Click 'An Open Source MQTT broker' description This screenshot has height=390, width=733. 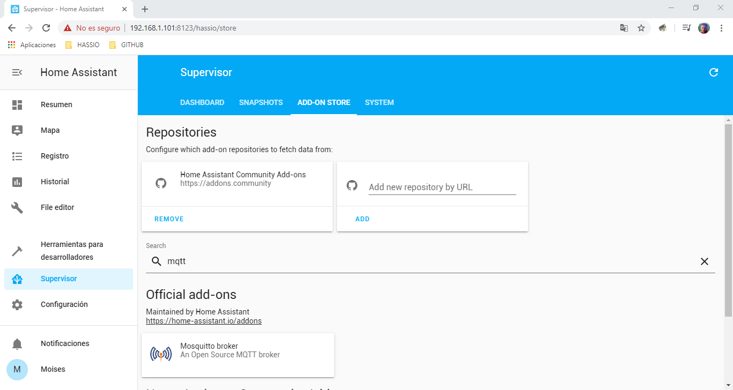pyautogui.click(x=230, y=355)
